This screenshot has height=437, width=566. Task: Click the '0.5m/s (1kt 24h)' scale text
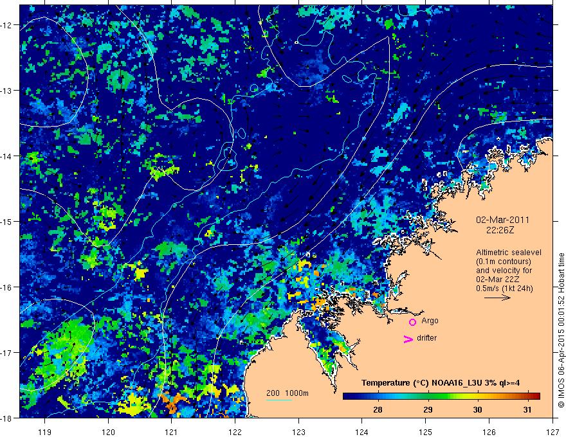click(504, 289)
